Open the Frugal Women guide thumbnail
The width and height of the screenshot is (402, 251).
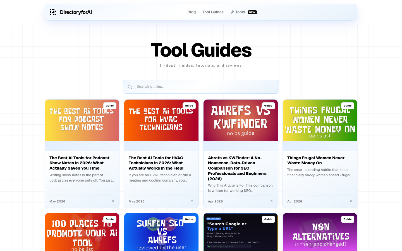tap(320, 120)
